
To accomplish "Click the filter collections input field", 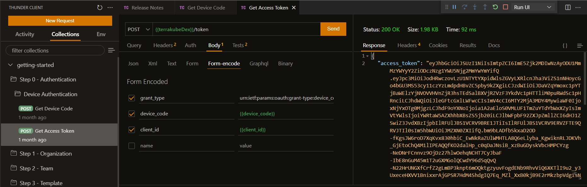I will [x=55, y=50].
